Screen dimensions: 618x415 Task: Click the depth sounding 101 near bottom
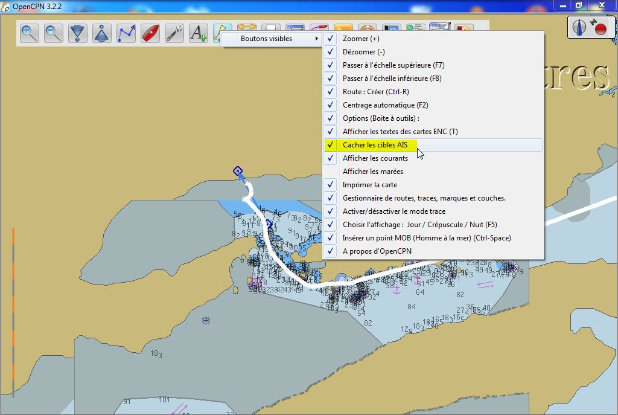(x=164, y=400)
